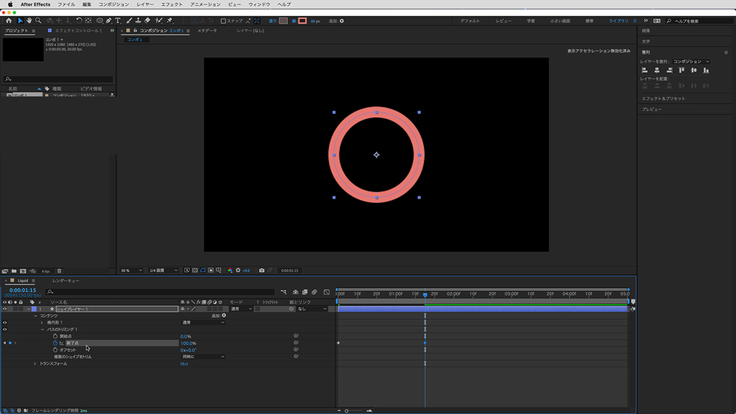Select the Hand tool in the toolbar
Screen dimensions: 736x414
coord(29,21)
